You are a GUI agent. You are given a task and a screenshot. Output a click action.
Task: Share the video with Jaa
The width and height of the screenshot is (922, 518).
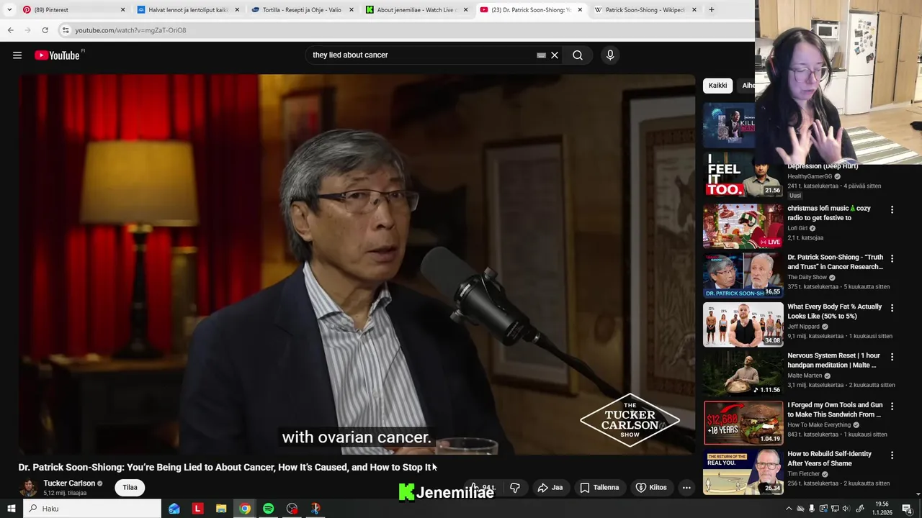pyautogui.click(x=550, y=488)
